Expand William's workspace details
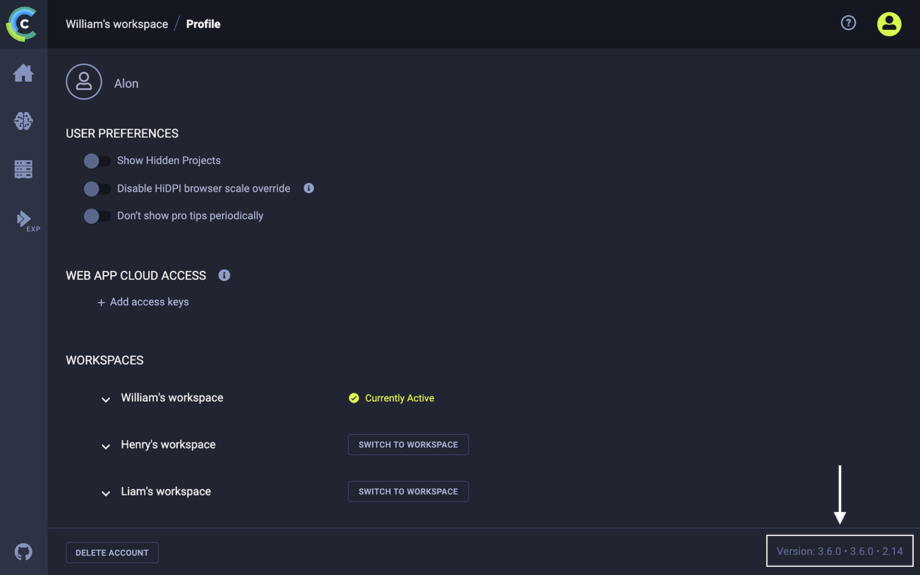 (106, 399)
